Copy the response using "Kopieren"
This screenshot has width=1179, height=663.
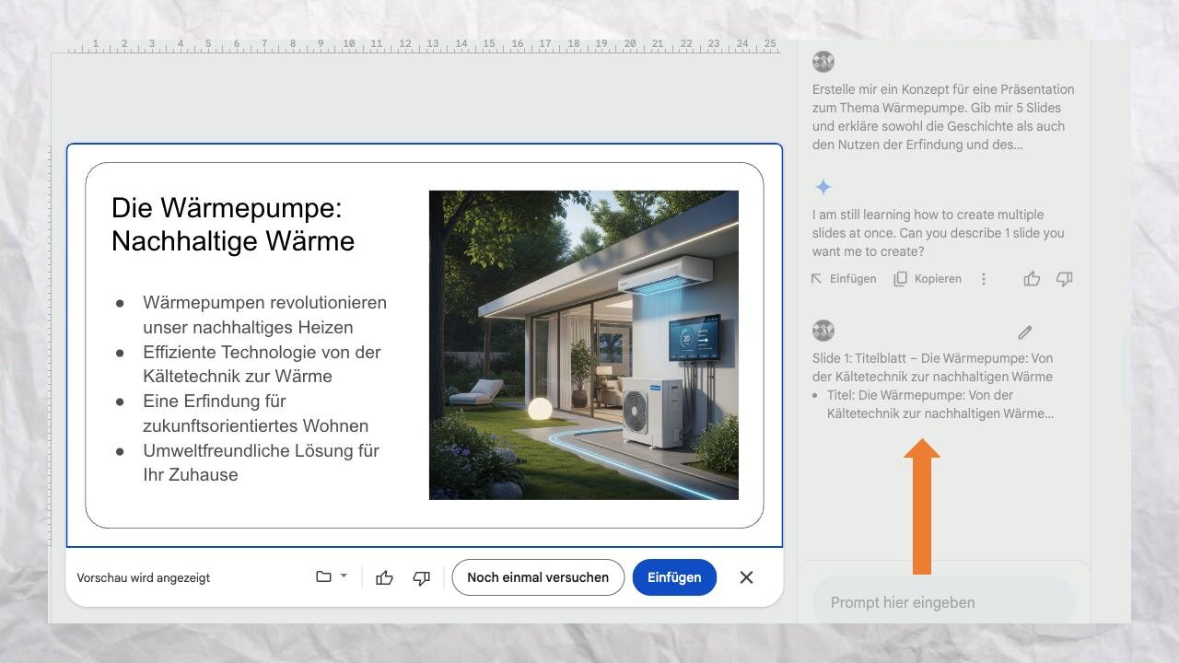point(928,279)
